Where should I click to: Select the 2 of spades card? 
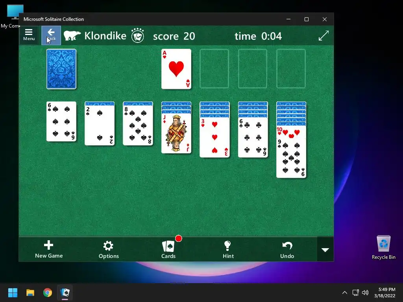100,125
